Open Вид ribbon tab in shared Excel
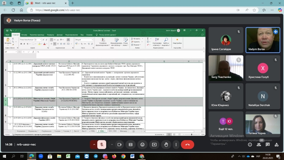This screenshot has width=284, height=160. [82, 34]
